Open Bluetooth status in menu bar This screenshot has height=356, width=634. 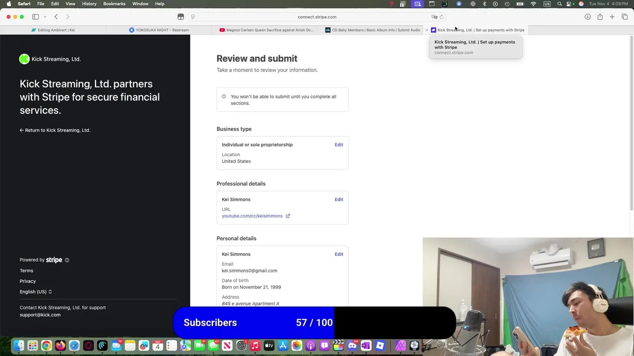point(484,4)
